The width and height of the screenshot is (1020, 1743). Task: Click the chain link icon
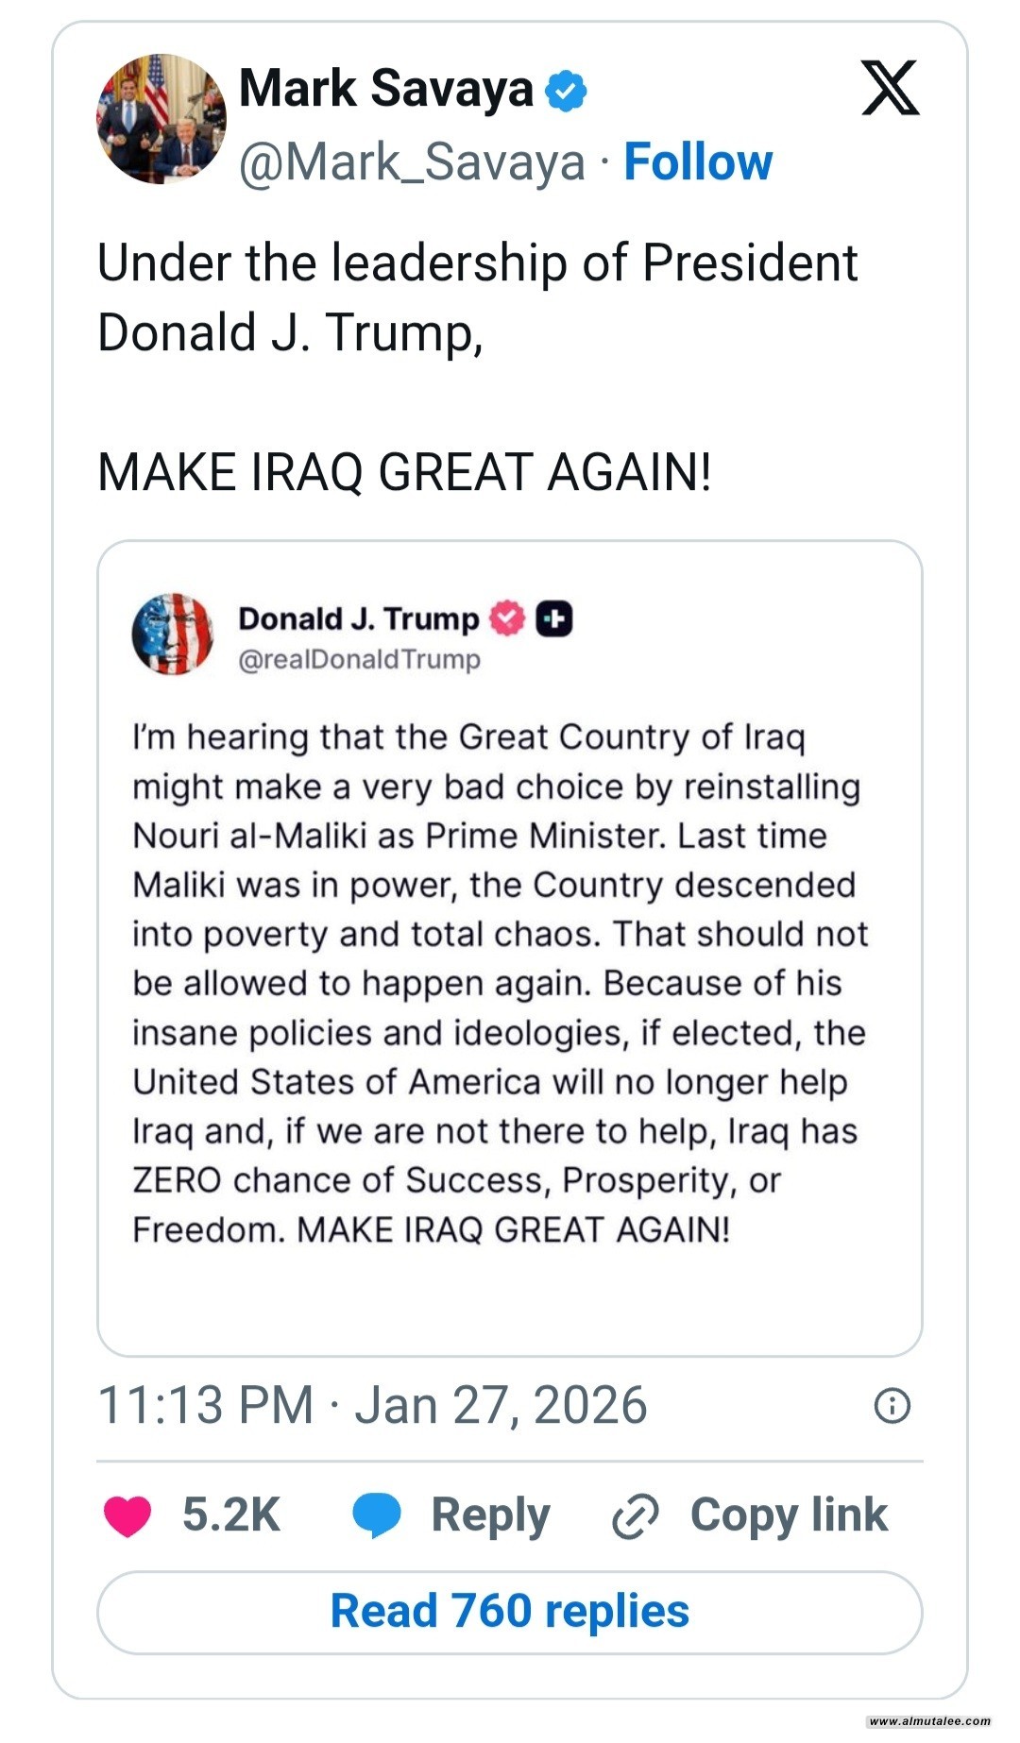[636, 1517]
